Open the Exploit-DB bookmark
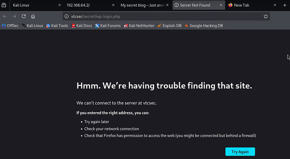290x159 pixels. [169, 26]
